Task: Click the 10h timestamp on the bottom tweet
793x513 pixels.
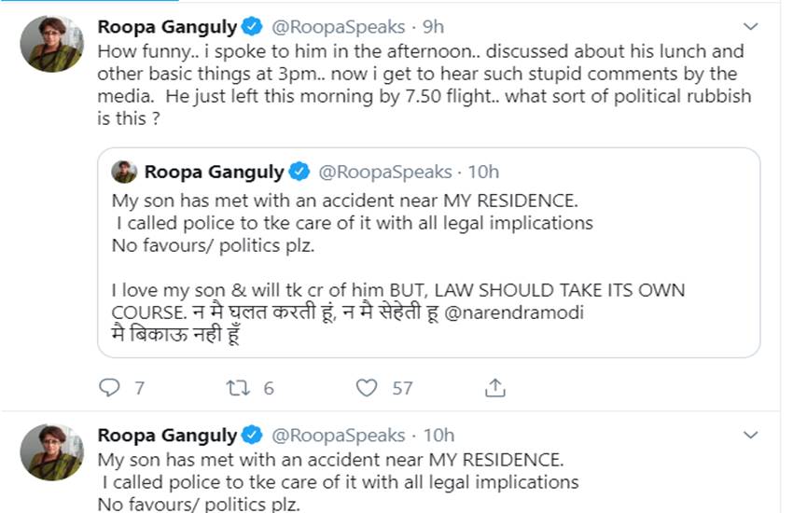Action: [438, 436]
